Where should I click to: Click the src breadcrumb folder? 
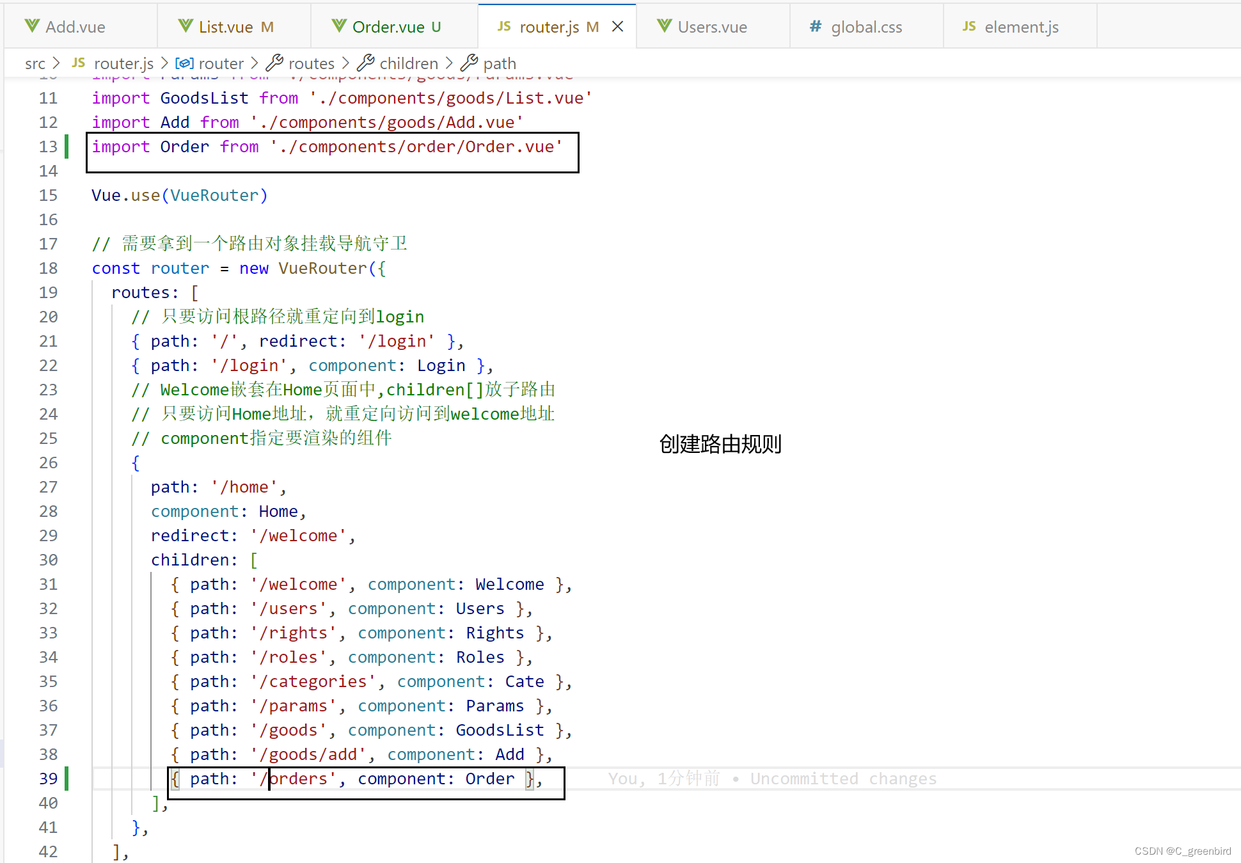point(35,63)
